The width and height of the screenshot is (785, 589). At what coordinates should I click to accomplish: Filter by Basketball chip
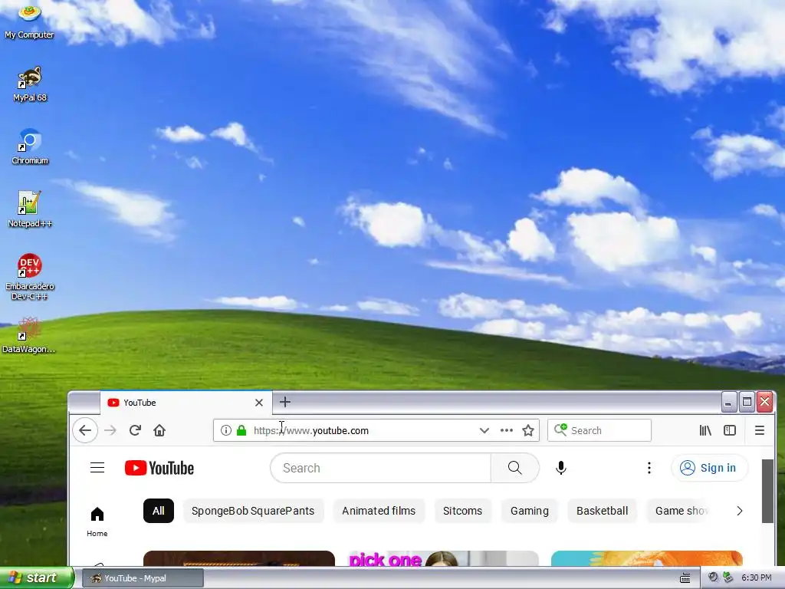click(602, 511)
